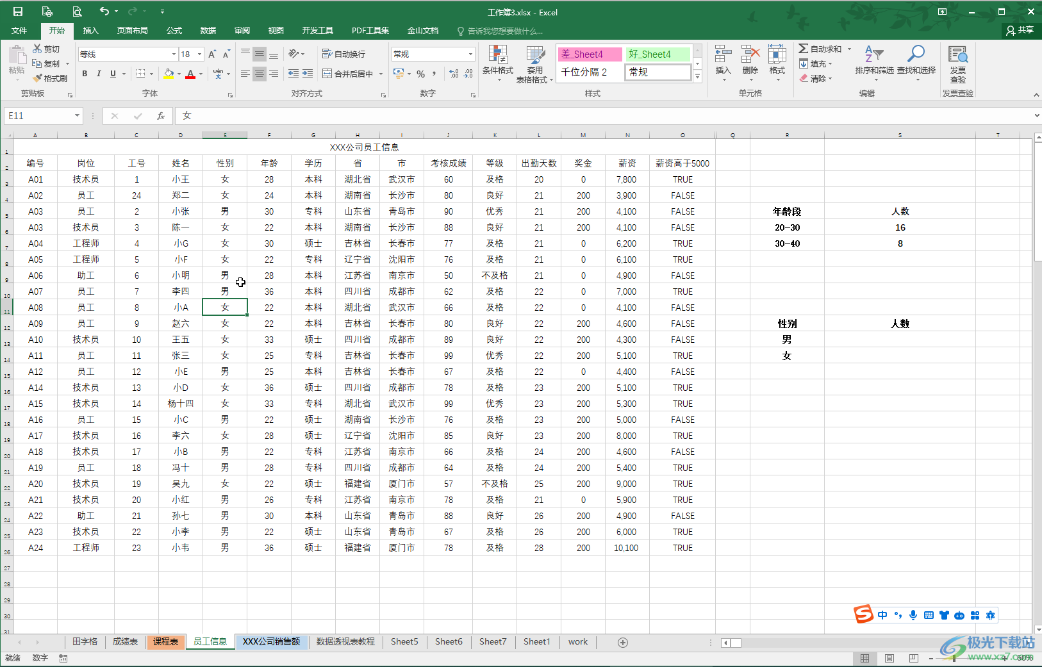
Task: Click the Insert Function fx icon
Action: (161, 116)
